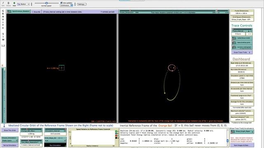Adjust the Simulation_Interval slider
This screenshot has height=148, width=264.
(x=55, y=130)
